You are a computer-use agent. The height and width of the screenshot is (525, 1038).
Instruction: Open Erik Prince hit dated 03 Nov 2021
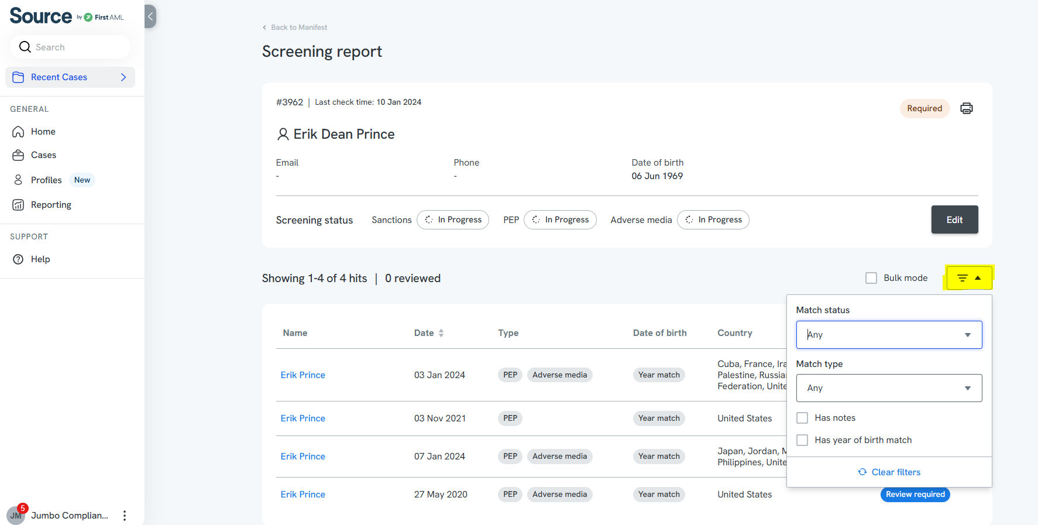[x=303, y=418]
